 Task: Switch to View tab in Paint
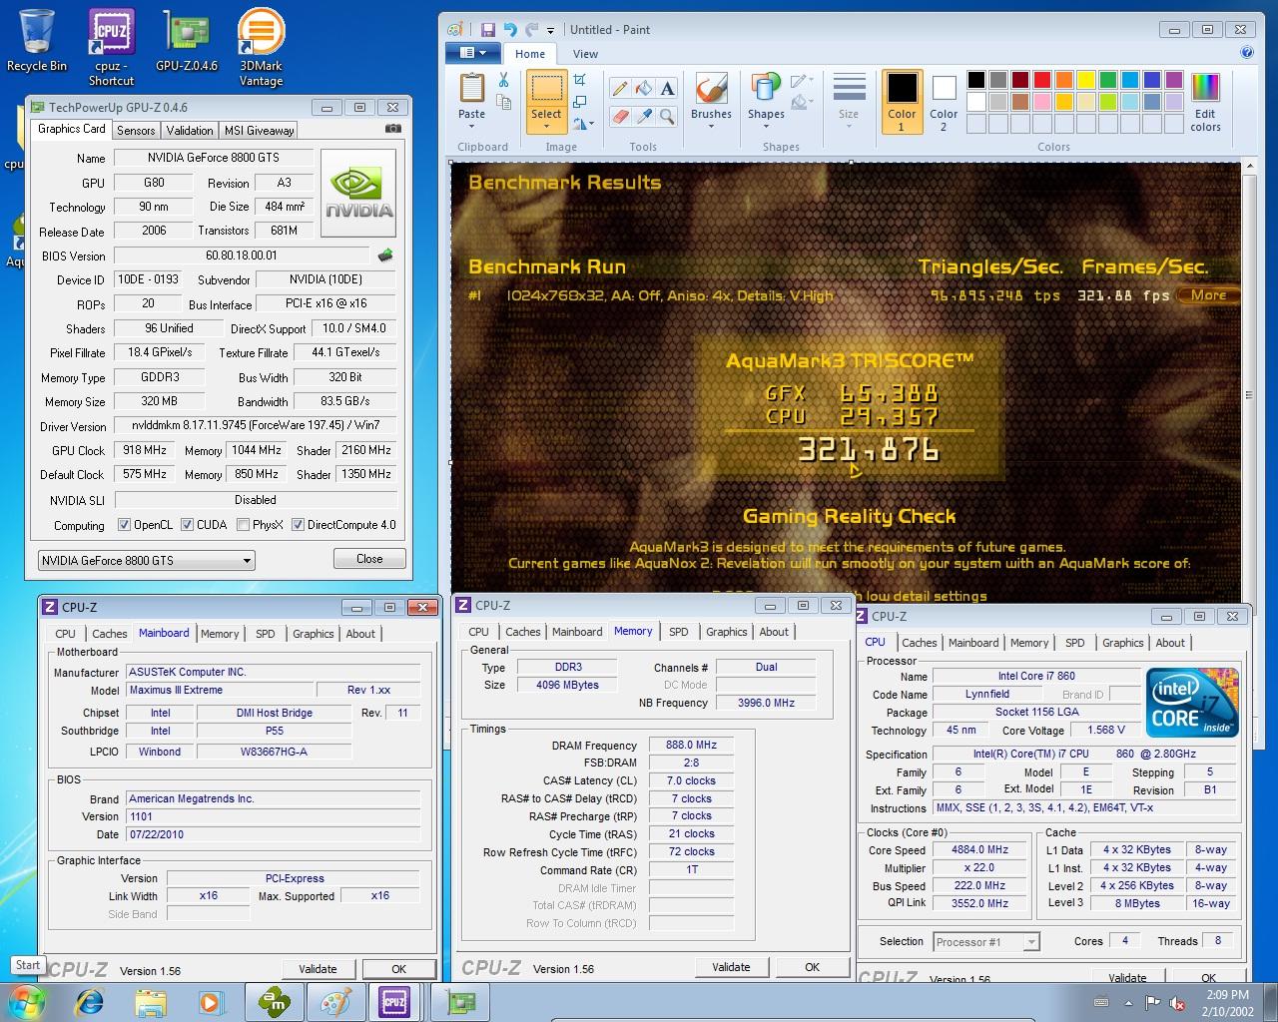(x=585, y=54)
